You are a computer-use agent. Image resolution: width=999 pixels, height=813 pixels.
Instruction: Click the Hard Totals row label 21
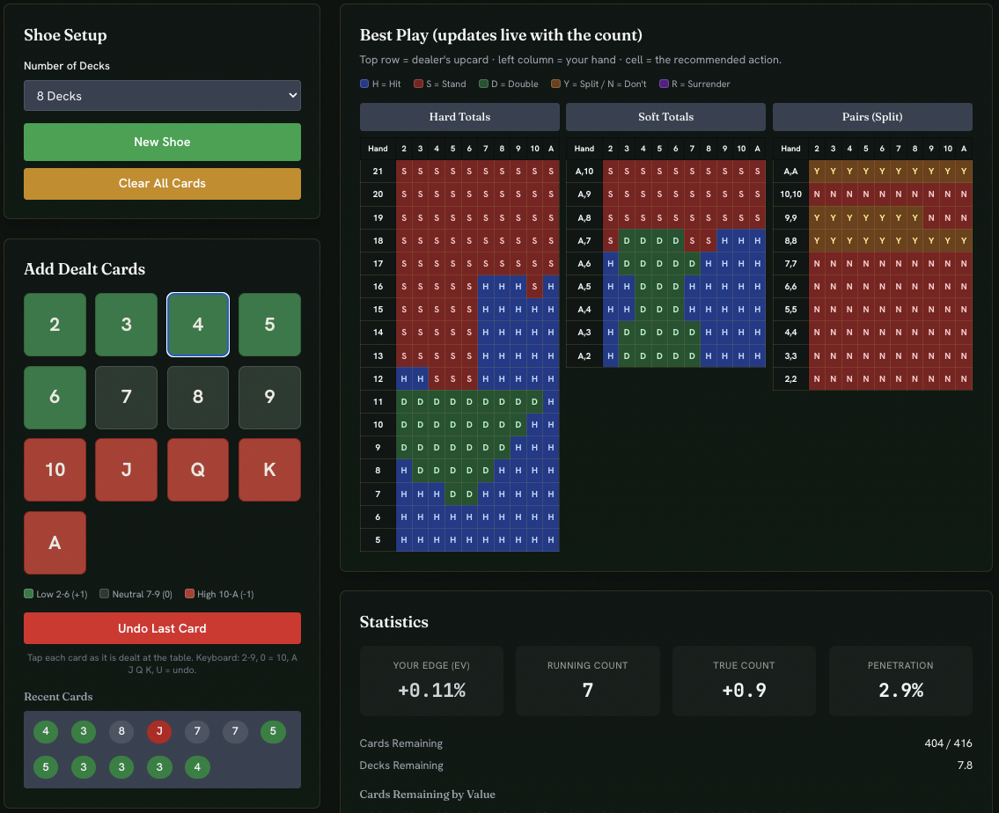tap(378, 172)
